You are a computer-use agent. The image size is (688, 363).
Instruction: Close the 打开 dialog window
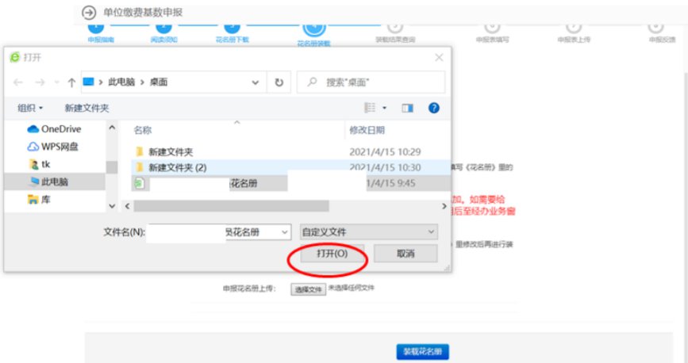click(439, 57)
